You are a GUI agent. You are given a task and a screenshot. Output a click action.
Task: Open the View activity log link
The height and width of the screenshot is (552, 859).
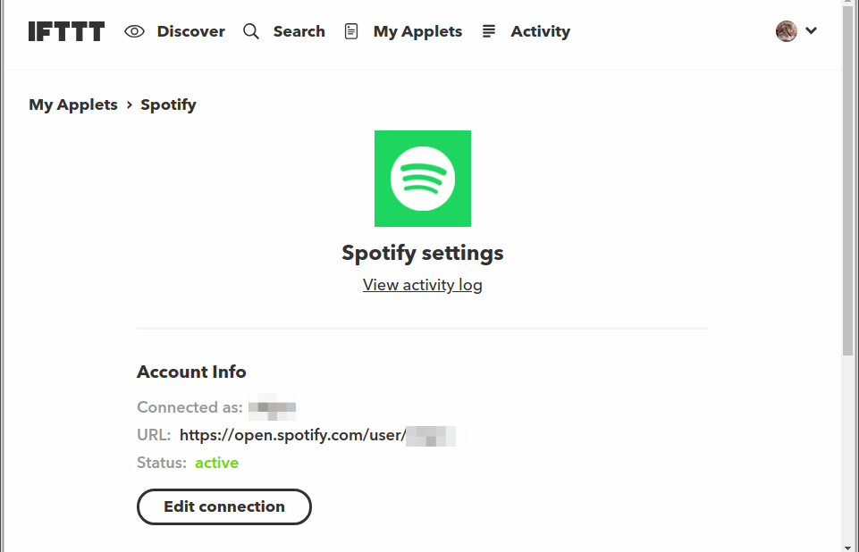423,285
